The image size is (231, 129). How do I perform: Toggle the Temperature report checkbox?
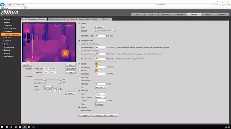(79, 40)
